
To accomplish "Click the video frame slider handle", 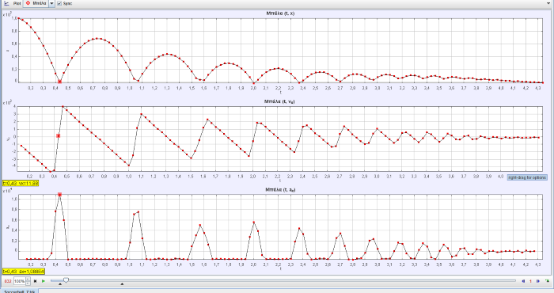I will click(x=66, y=280).
